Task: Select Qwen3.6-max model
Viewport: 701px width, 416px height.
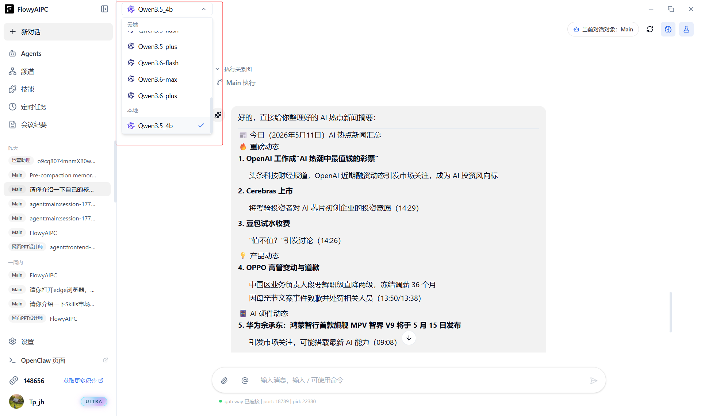Action: coord(166,80)
